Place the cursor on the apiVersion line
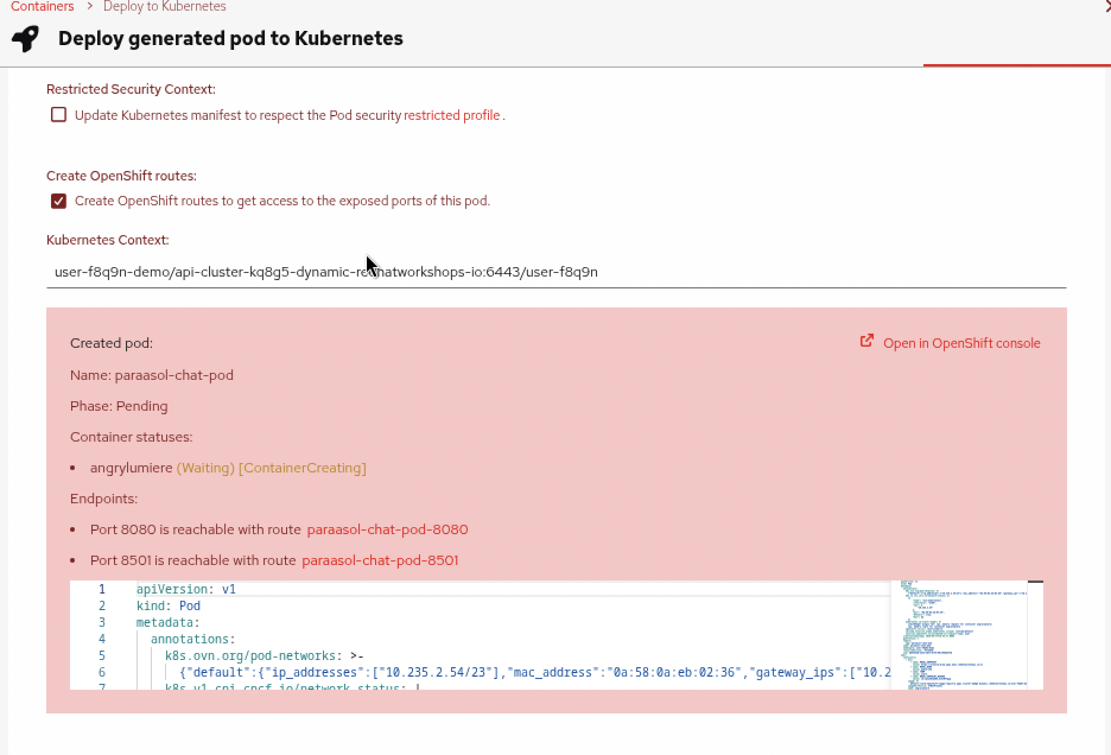 click(x=186, y=589)
